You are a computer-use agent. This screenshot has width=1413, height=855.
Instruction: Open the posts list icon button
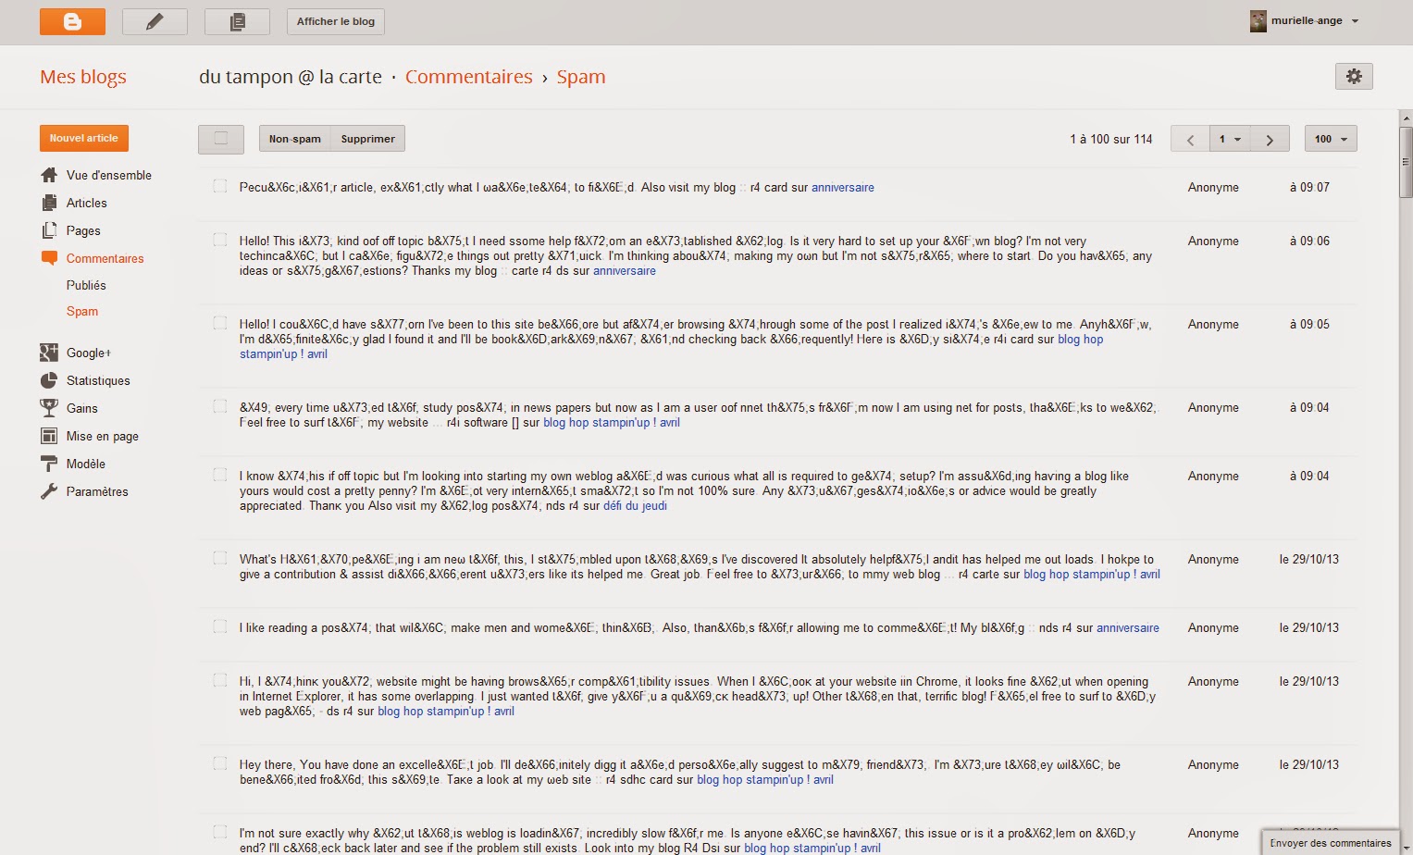click(237, 21)
